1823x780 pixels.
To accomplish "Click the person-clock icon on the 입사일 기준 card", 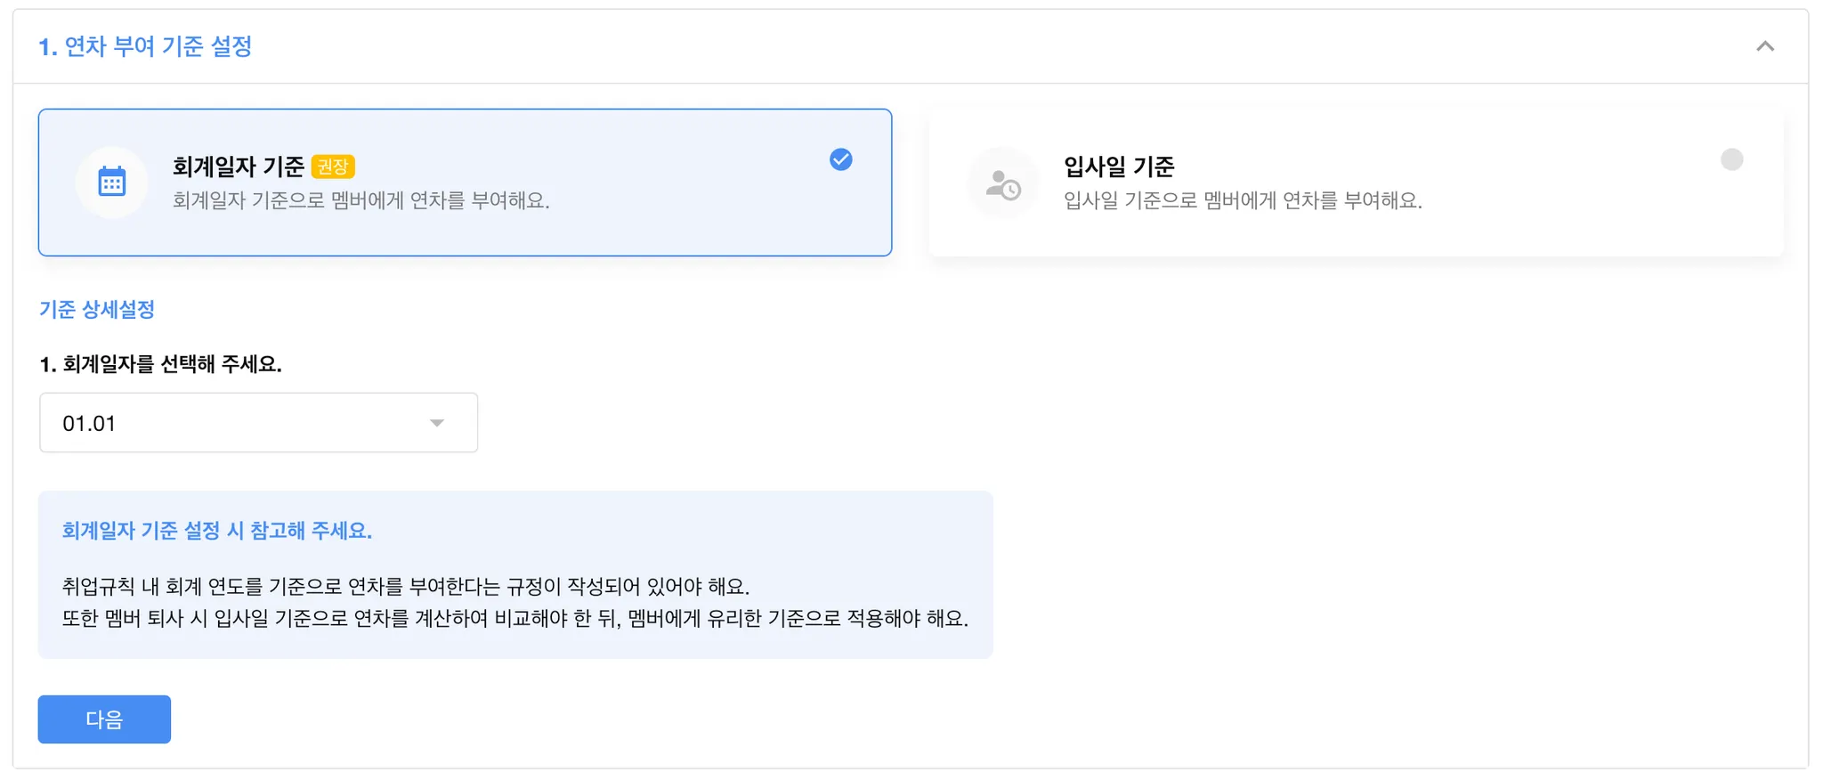I will 1002,183.
